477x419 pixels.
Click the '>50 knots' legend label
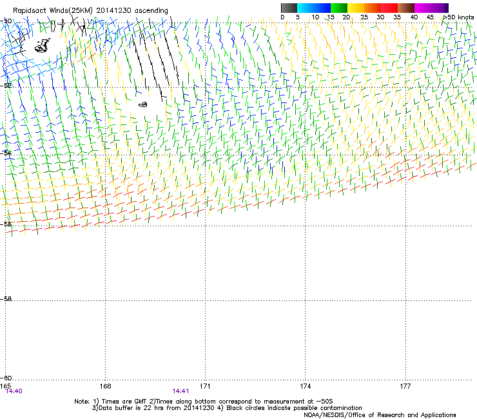[459, 17]
